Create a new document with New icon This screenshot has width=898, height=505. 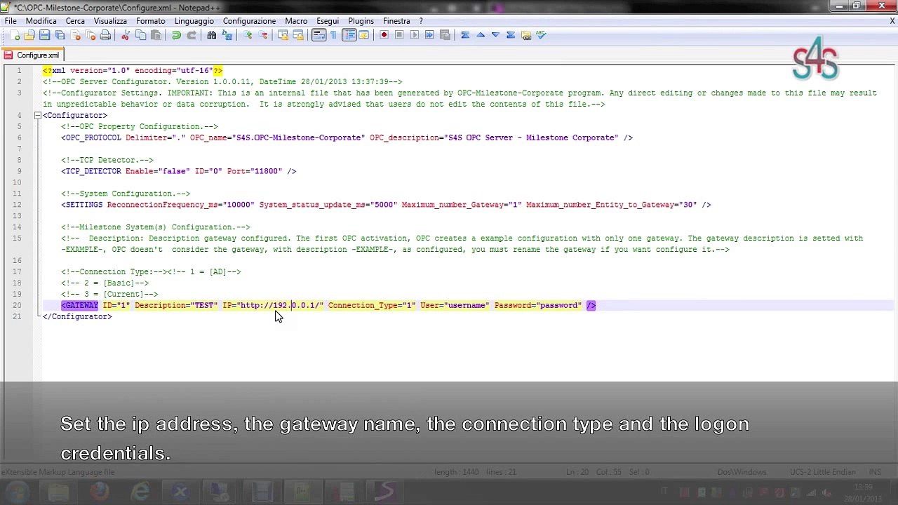click(15, 35)
